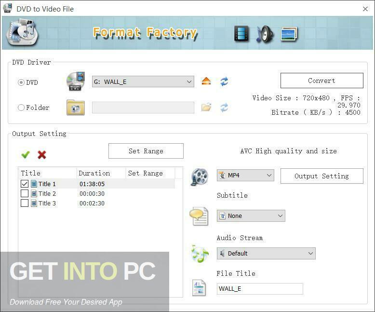Image resolution: width=375 pixels, height=312 pixels.
Task: Open the Subtitle None dropdown
Action: pyautogui.click(x=251, y=216)
